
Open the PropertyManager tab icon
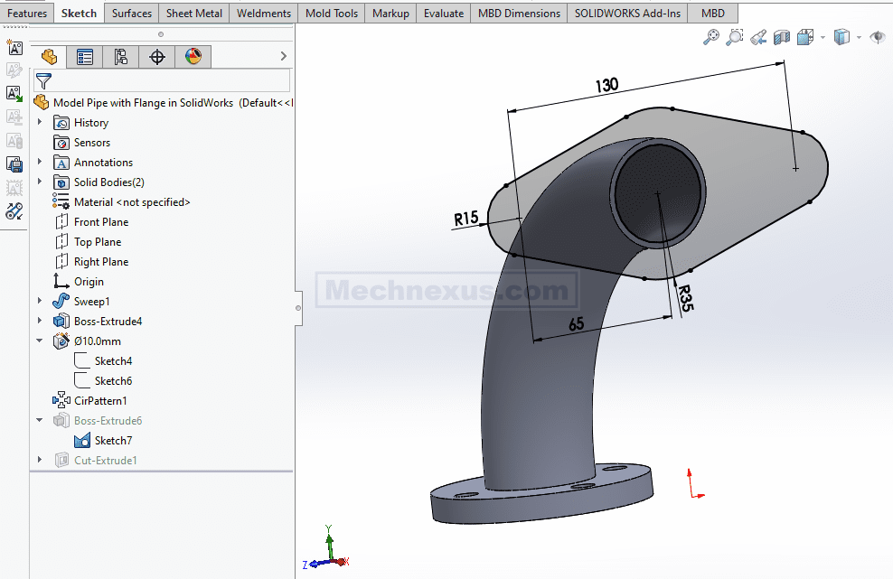(85, 57)
